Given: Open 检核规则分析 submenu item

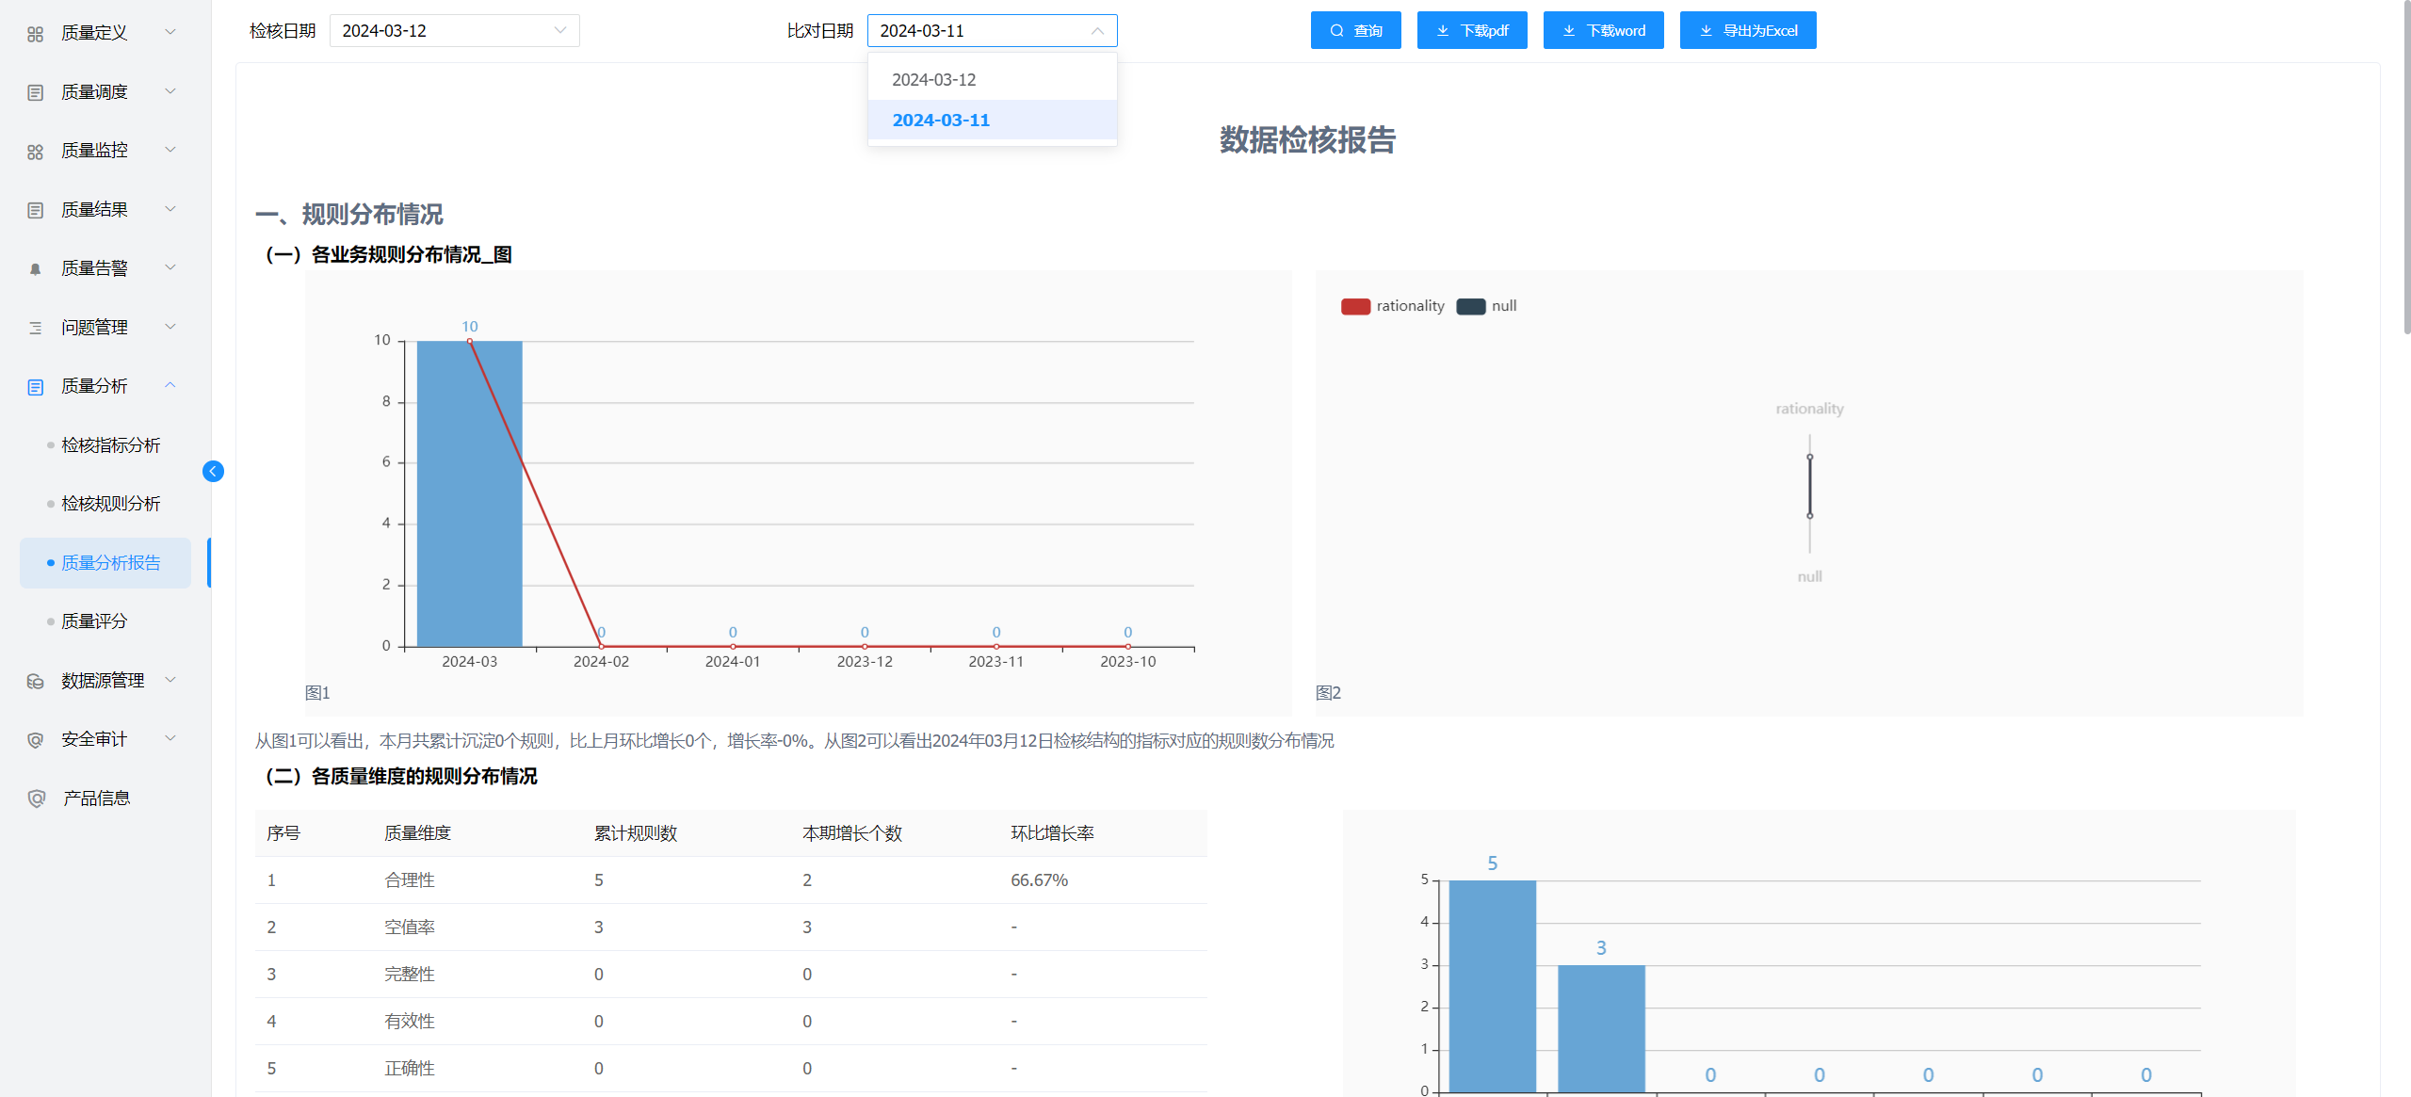Looking at the screenshot, I should tap(110, 504).
